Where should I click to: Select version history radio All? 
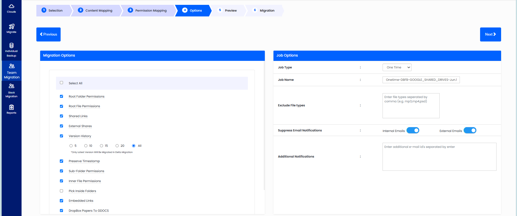coord(134,146)
